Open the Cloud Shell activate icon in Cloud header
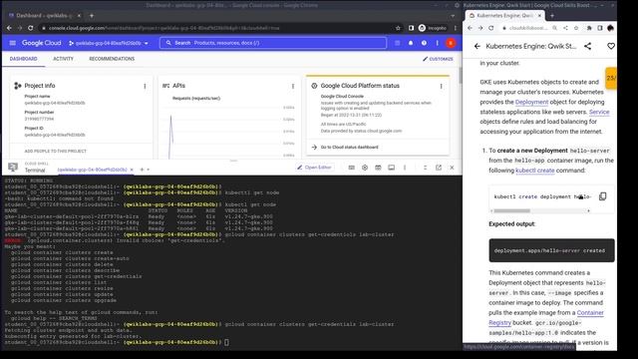The image size is (638, 359). point(397,43)
